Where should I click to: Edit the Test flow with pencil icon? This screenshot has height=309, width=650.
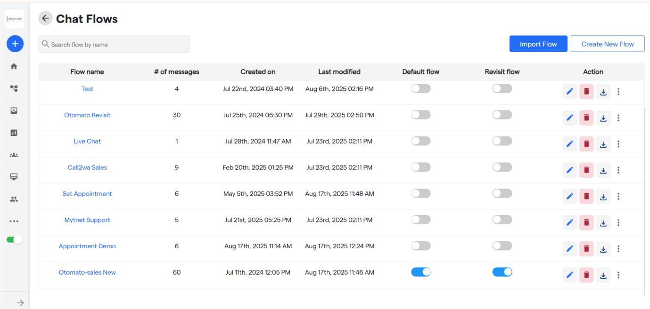[x=570, y=92]
